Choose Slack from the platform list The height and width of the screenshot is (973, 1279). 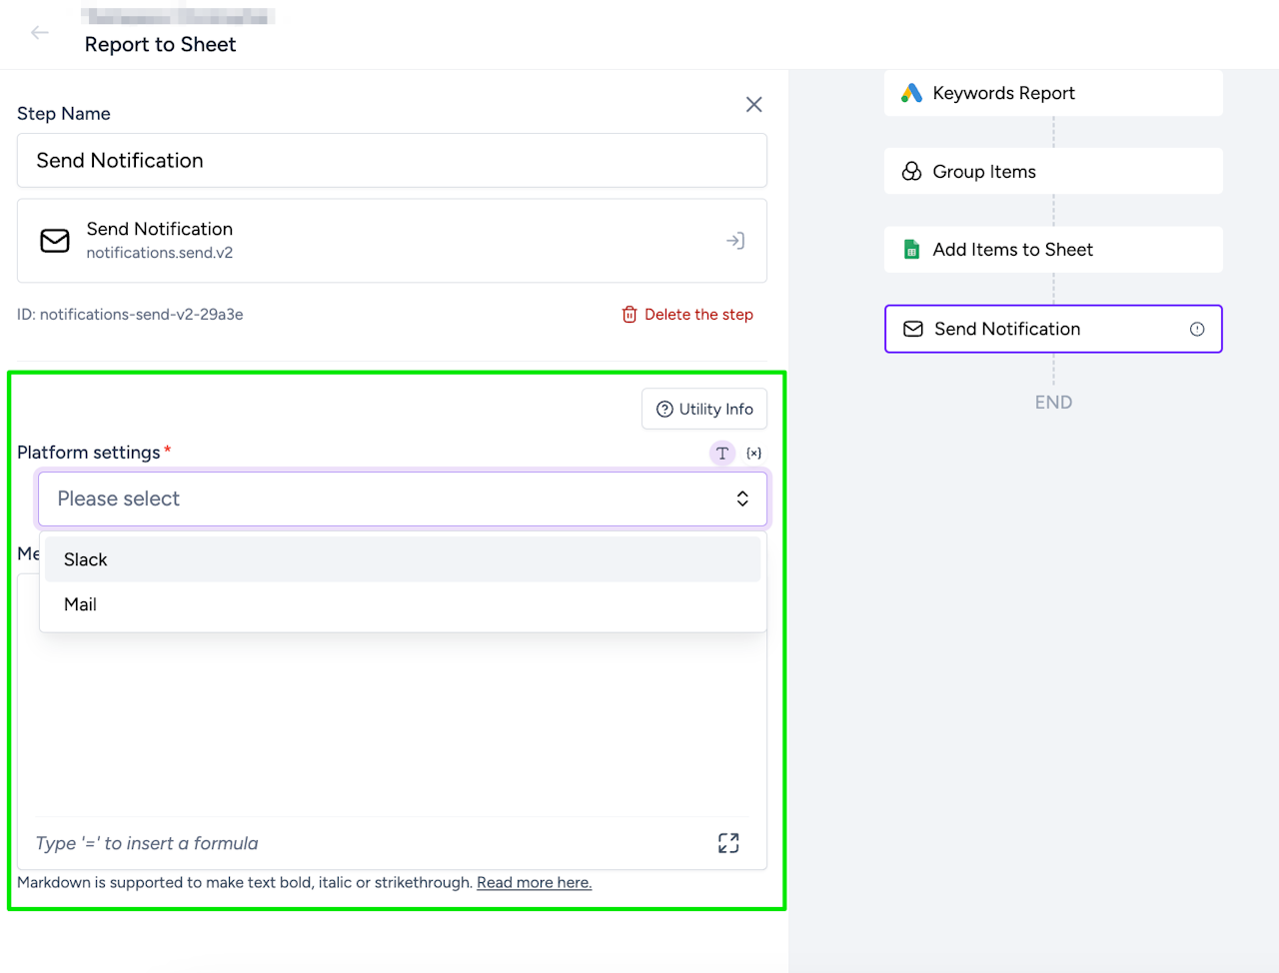point(86,559)
